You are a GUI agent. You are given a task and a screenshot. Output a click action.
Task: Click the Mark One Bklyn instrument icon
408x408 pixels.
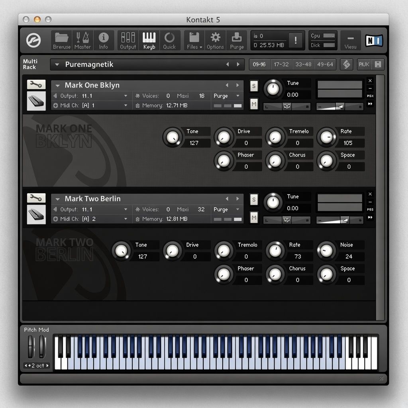(36, 101)
